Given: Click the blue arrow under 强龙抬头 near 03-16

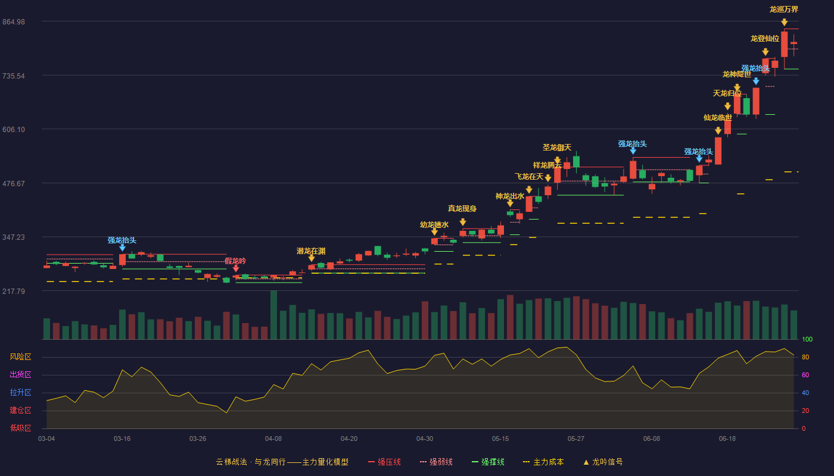Looking at the screenshot, I should pyautogui.click(x=122, y=248).
